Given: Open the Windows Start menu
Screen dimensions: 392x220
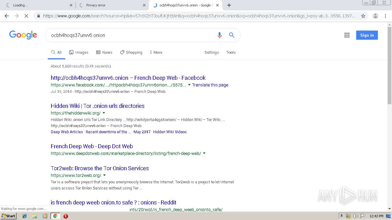Looking at the screenshot, I should point(9,216).
